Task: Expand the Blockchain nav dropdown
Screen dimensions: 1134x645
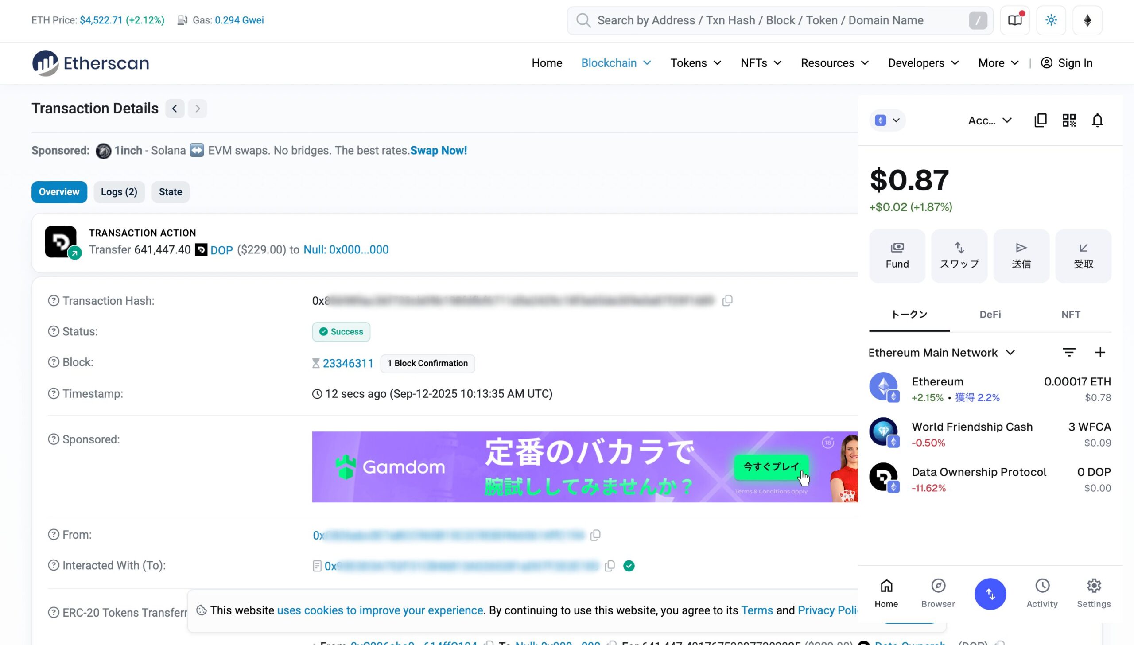Action: (x=616, y=63)
